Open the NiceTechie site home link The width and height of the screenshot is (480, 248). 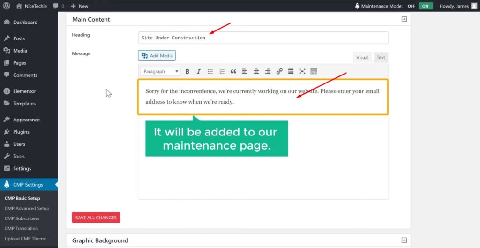tap(30, 6)
